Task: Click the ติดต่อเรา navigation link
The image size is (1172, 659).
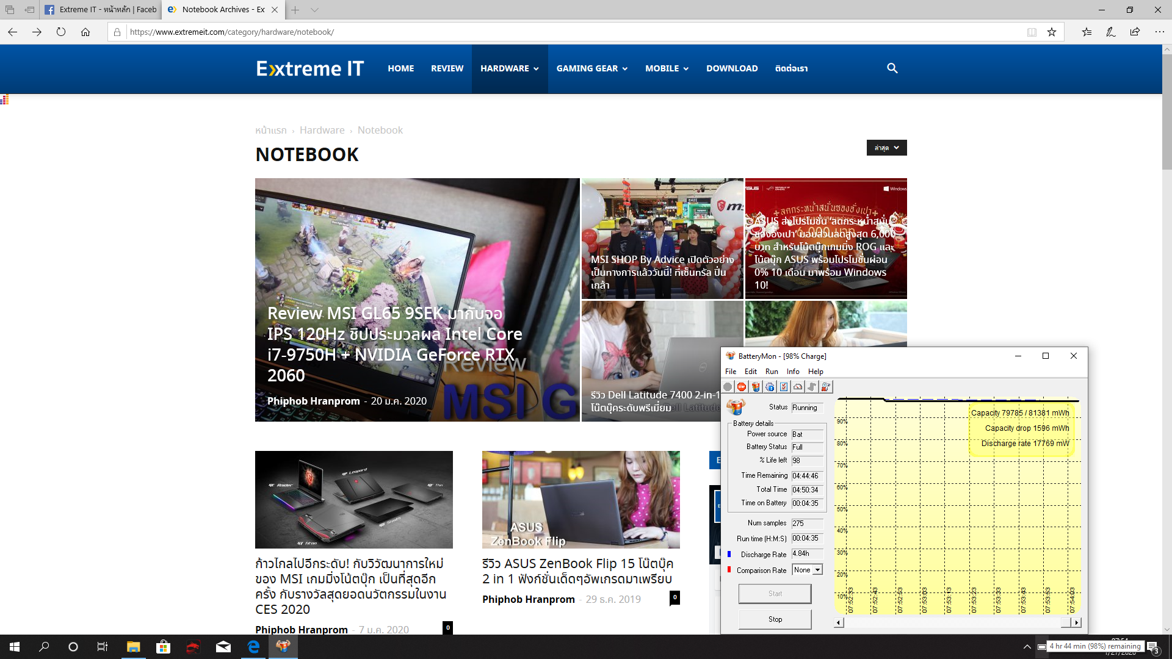Action: coord(791,68)
